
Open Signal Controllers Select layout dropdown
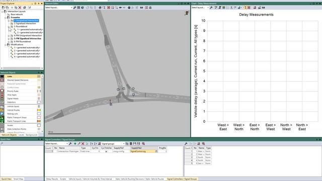point(56,144)
